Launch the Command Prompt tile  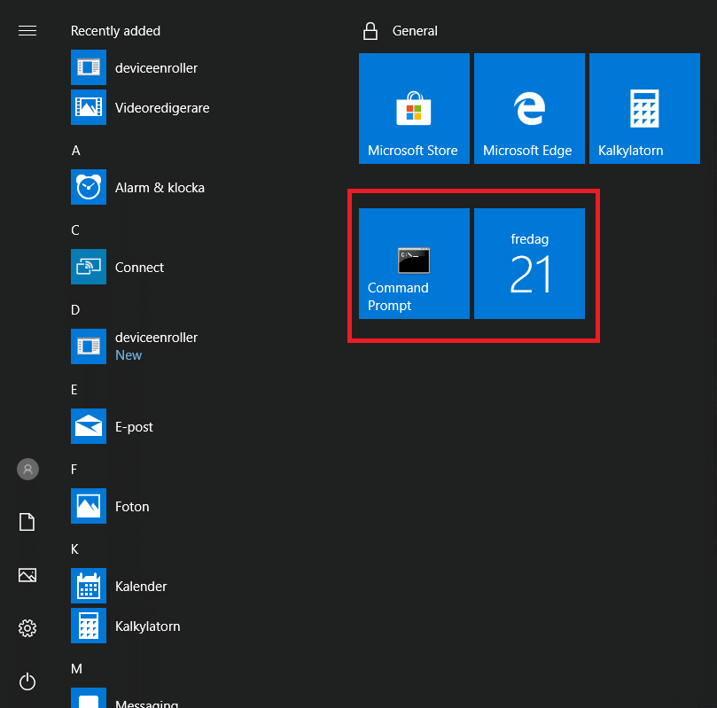coord(414,264)
